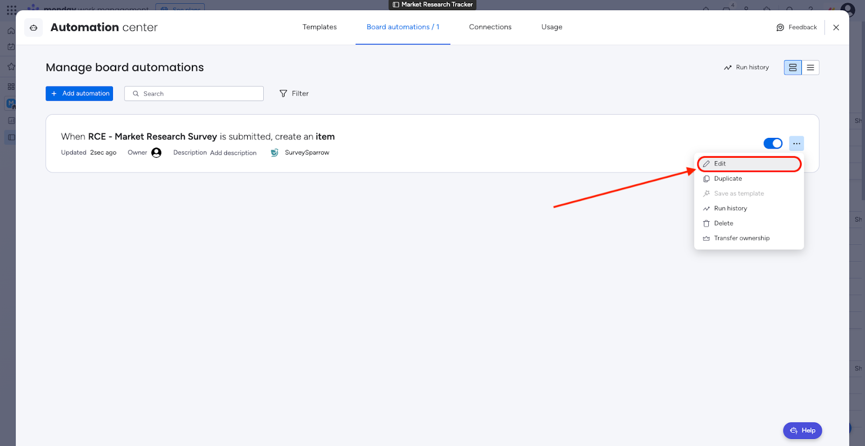This screenshot has height=446, width=865.
Task: Open the apps grid switcher icon
Action: pyautogui.click(x=11, y=10)
